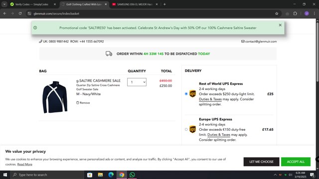
Task: Open Microsoft Edge from taskbar
Action: (x=111, y=175)
